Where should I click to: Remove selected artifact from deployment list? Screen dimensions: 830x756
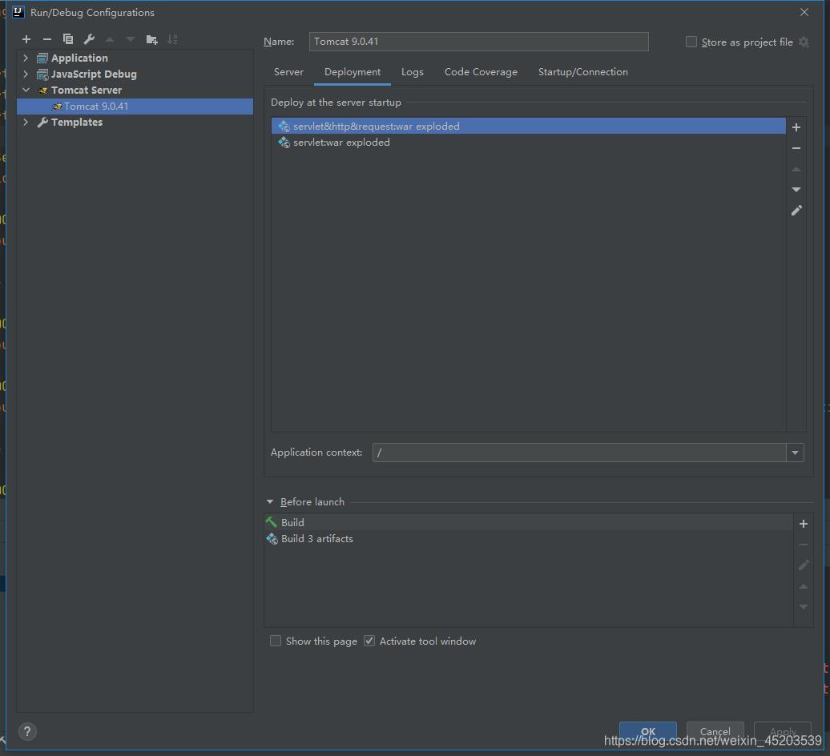tap(796, 148)
